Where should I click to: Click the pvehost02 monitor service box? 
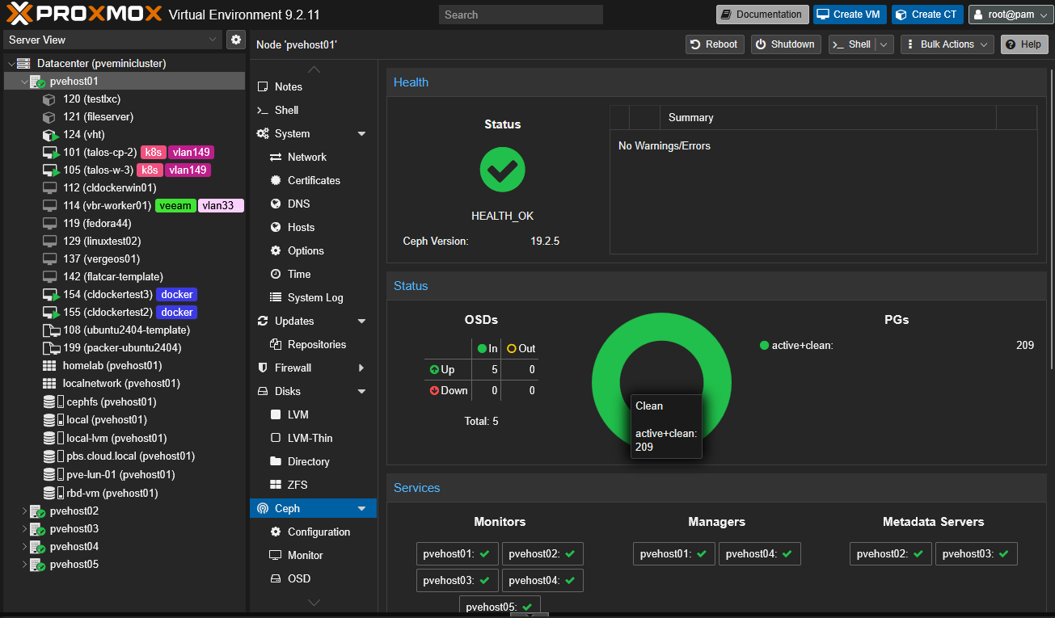(x=542, y=554)
